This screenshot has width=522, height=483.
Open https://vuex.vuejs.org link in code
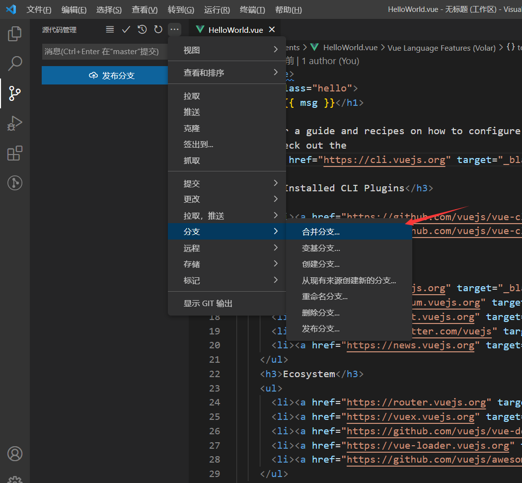[x=410, y=417]
